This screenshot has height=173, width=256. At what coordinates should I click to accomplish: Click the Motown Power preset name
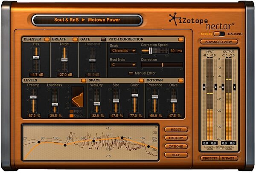click(x=104, y=20)
